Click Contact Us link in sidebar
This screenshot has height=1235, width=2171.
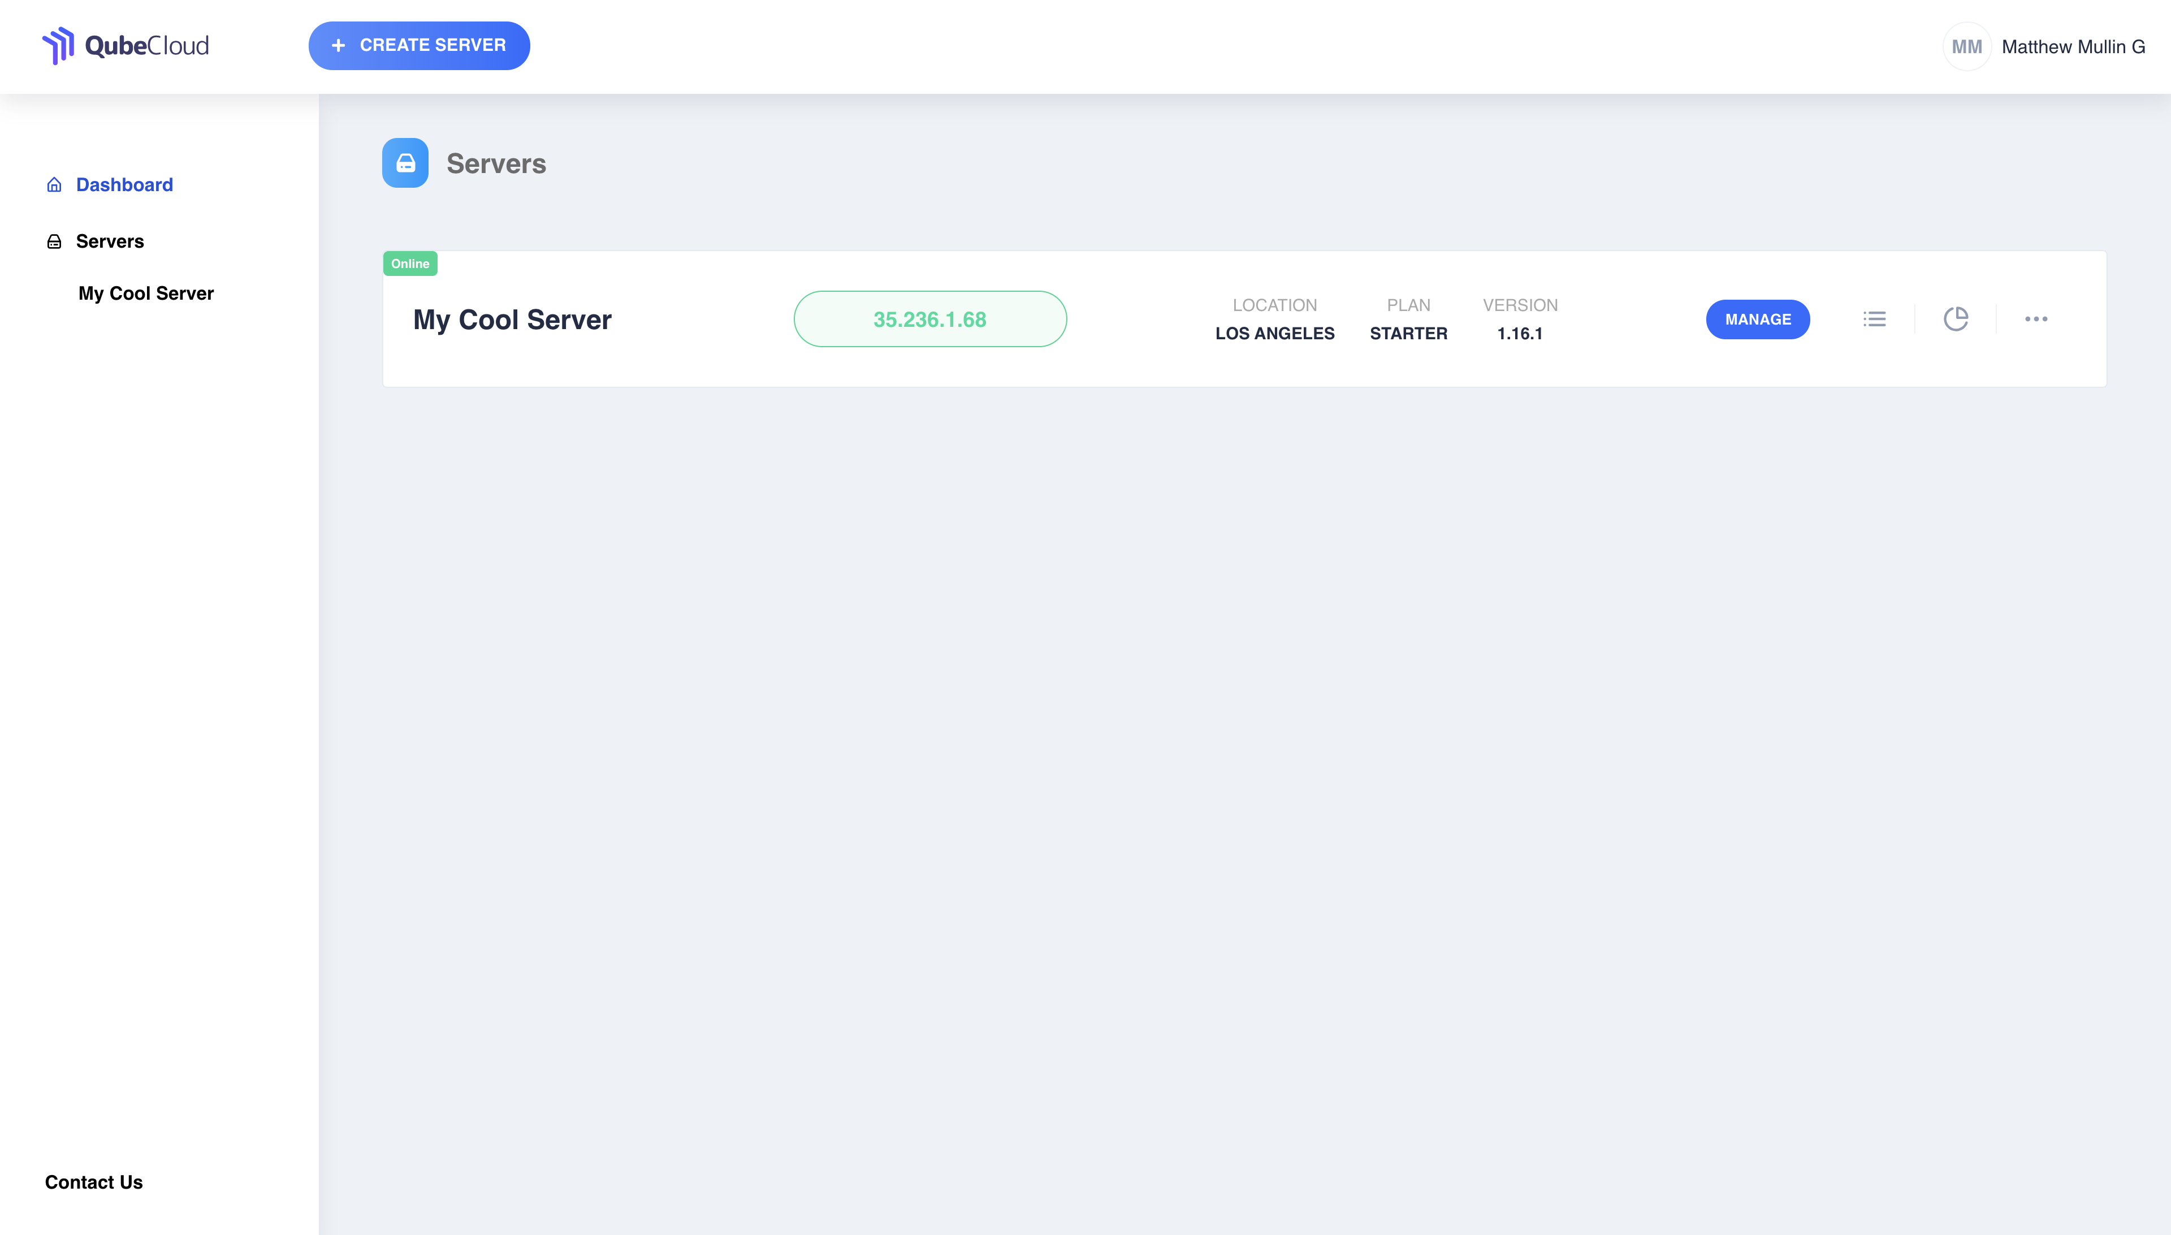click(x=94, y=1181)
